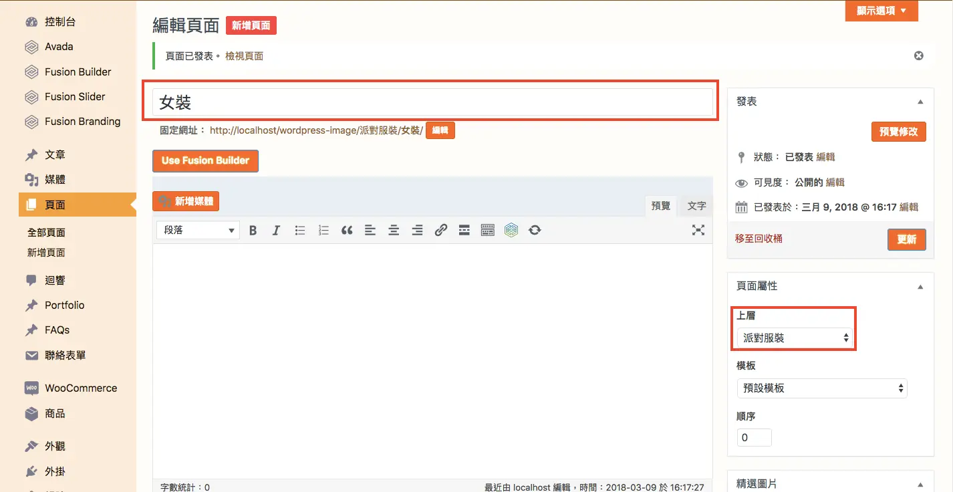
Task: Insert or edit a link
Action: (440, 230)
